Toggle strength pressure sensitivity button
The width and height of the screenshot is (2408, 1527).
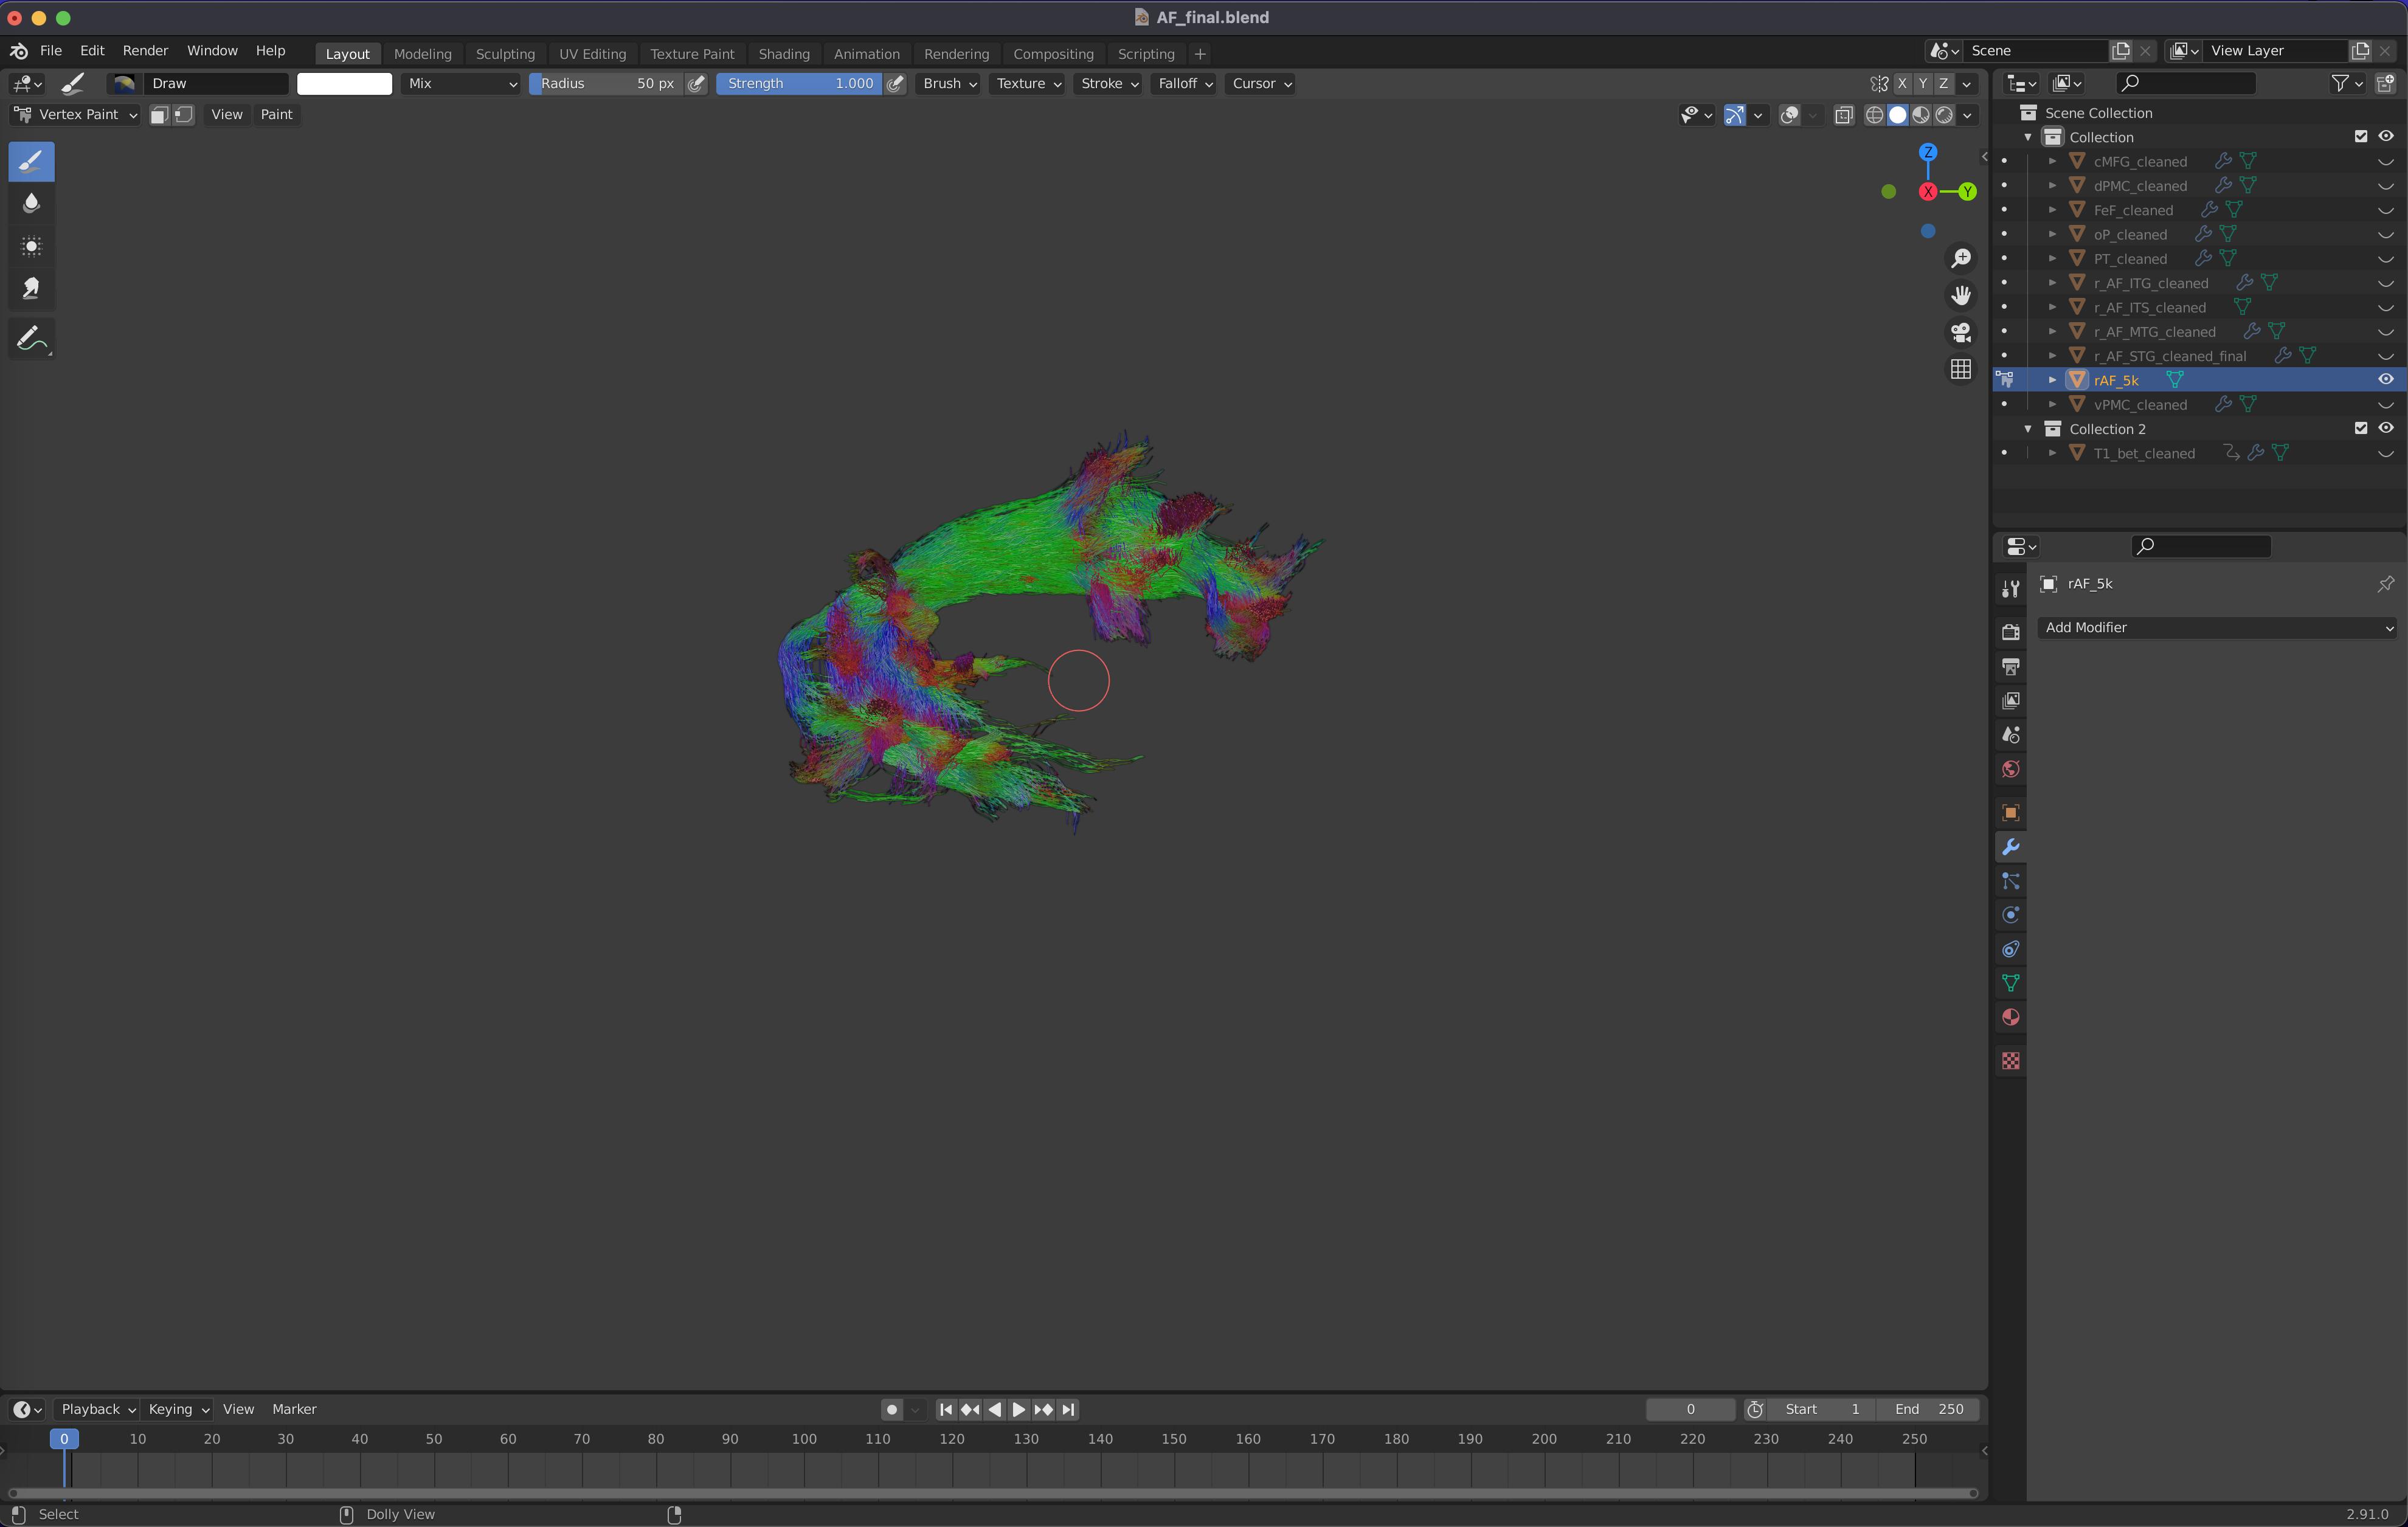(895, 84)
